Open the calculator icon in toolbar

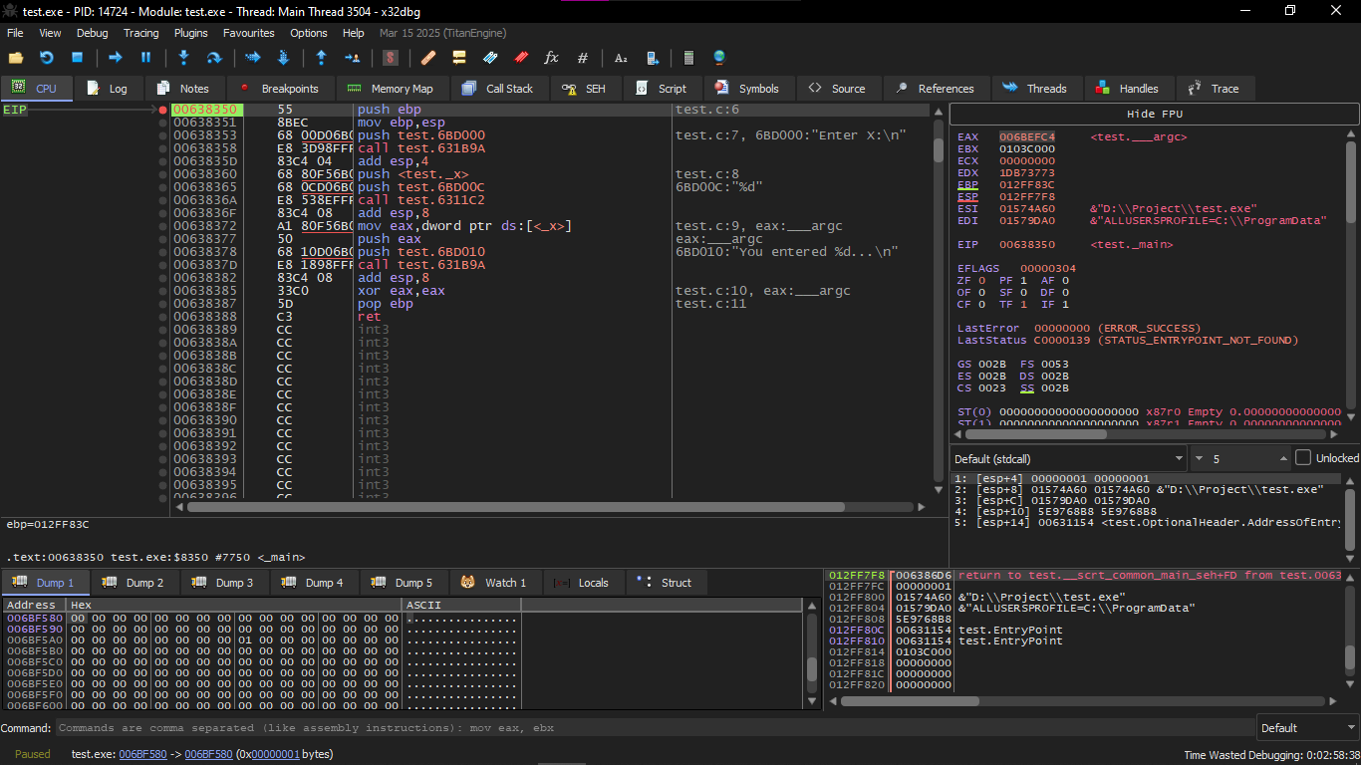(688, 58)
